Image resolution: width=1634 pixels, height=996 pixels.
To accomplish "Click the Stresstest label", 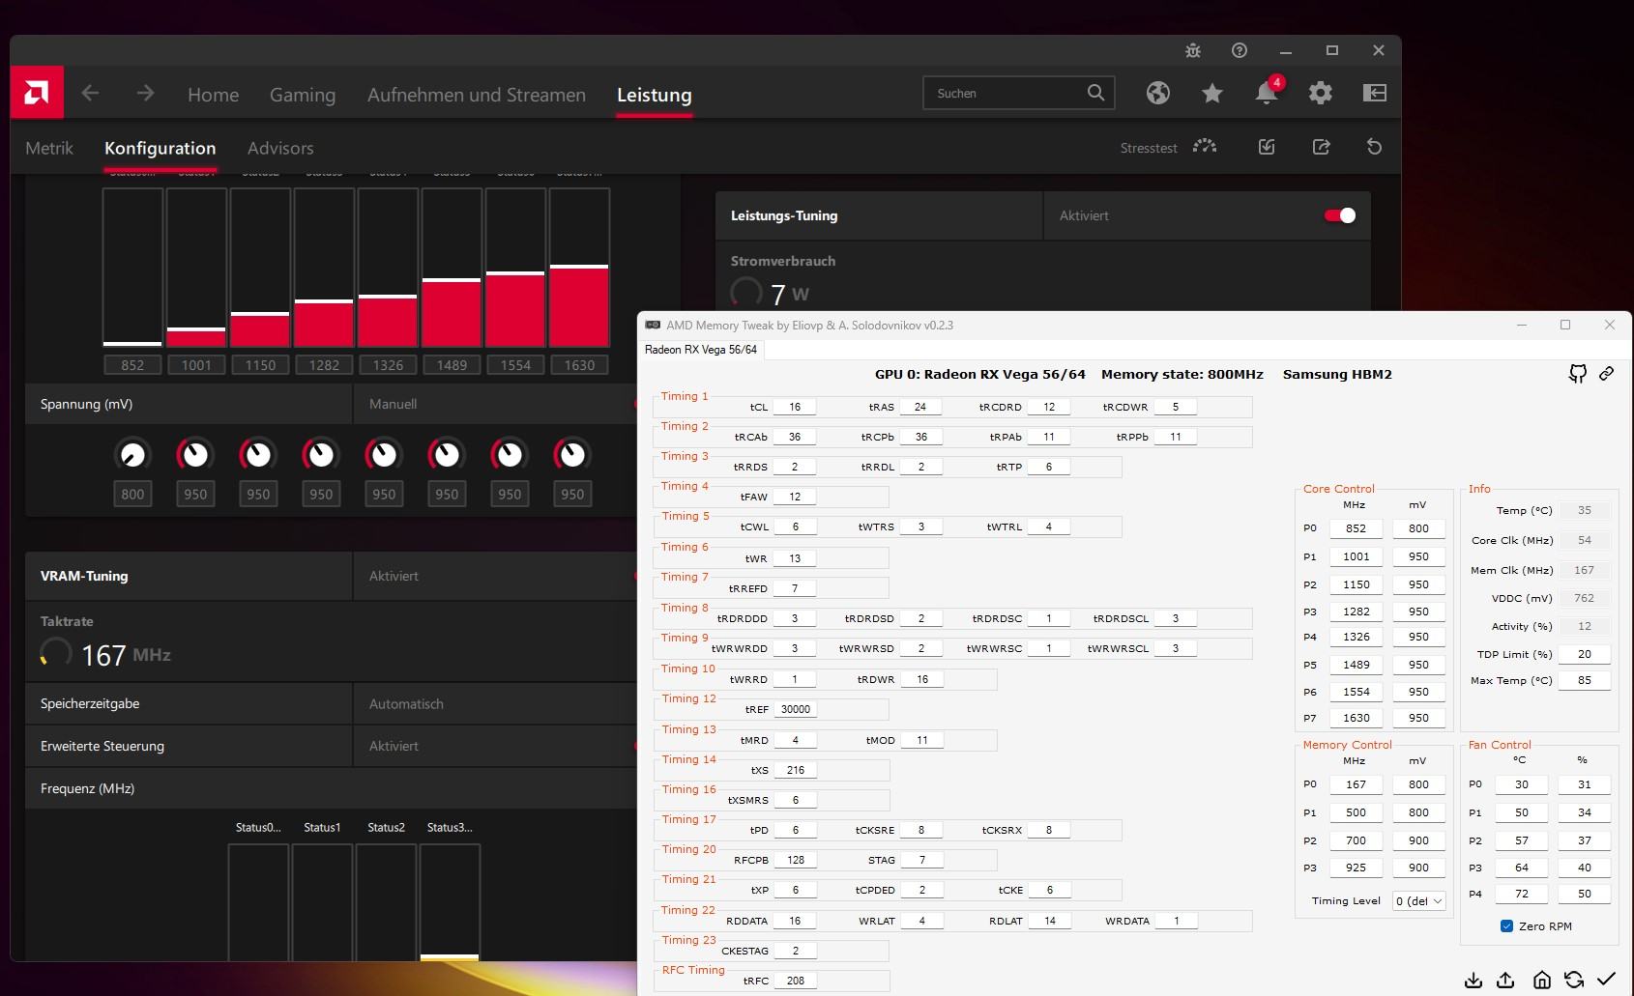I will tap(1149, 148).
